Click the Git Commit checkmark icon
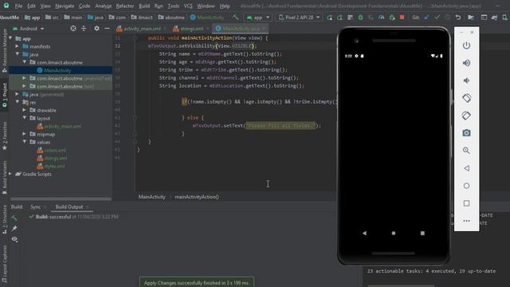510x287 pixels. (437, 18)
